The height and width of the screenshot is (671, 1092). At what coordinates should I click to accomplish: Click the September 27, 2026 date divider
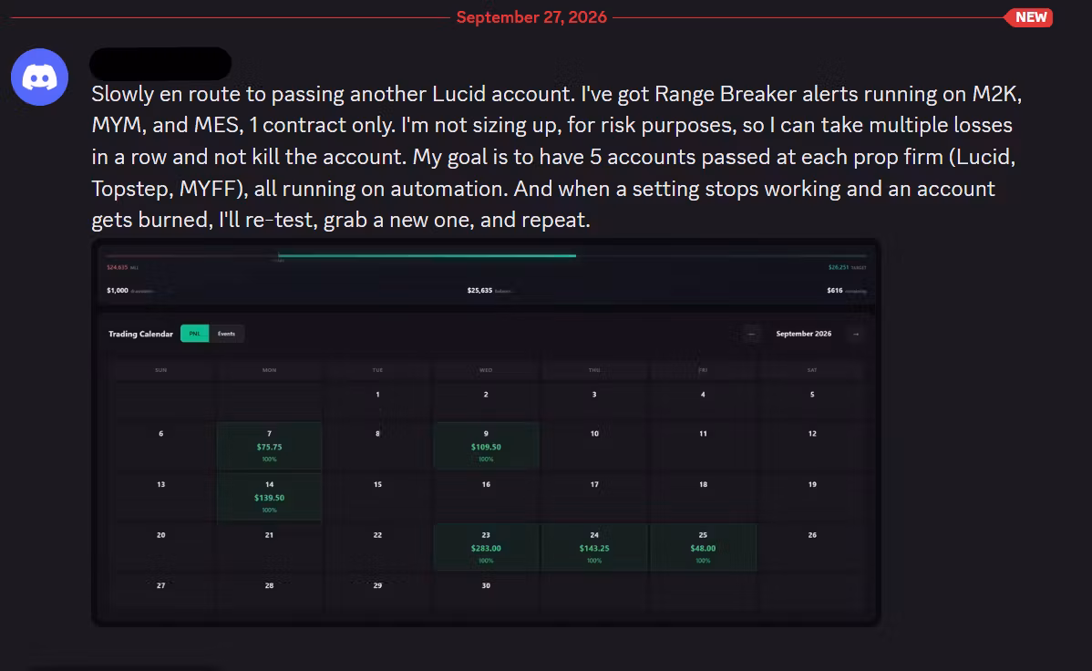click(x=531, y=17)
